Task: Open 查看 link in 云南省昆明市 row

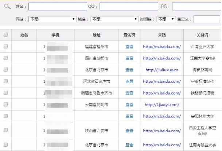Action: (129, 105)
